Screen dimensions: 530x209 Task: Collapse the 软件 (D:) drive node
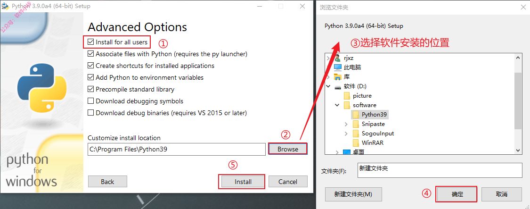click(x=328, y=86)
